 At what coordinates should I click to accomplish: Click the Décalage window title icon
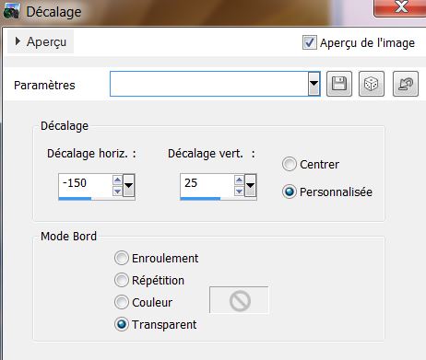[11, 12]
